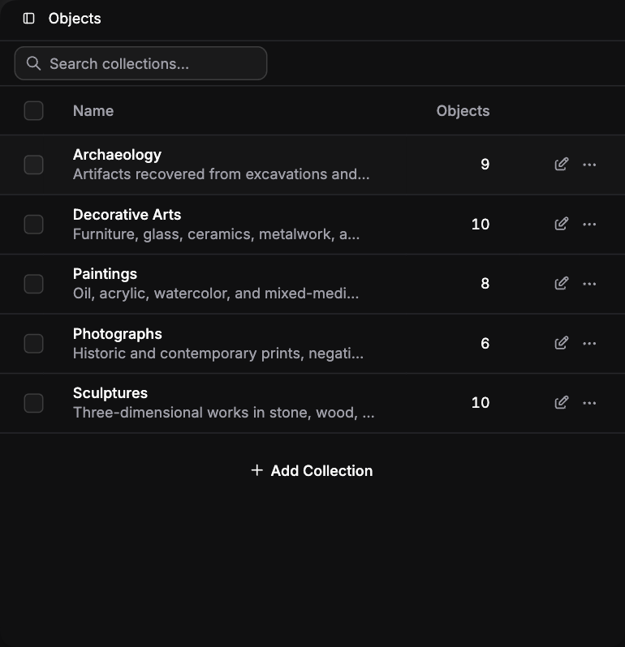Click the search magnifier icon
625x647 pixels.
click(x=33, y=63)
